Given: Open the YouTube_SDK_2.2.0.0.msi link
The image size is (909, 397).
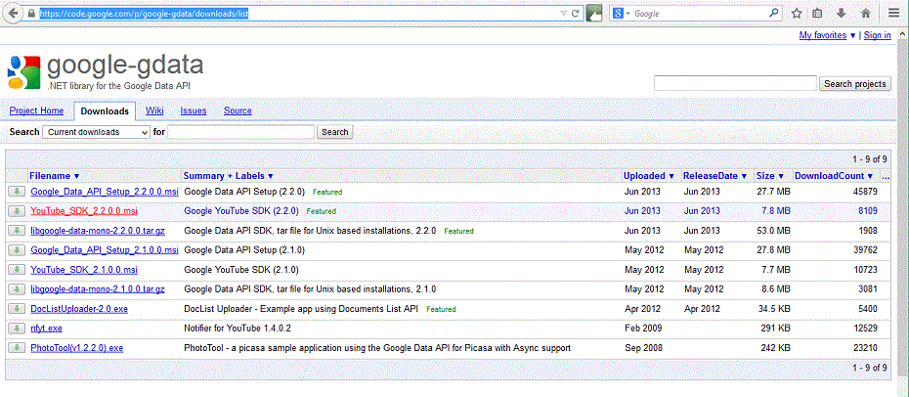Looking at the screenshot, I should (x=84, y=211).
